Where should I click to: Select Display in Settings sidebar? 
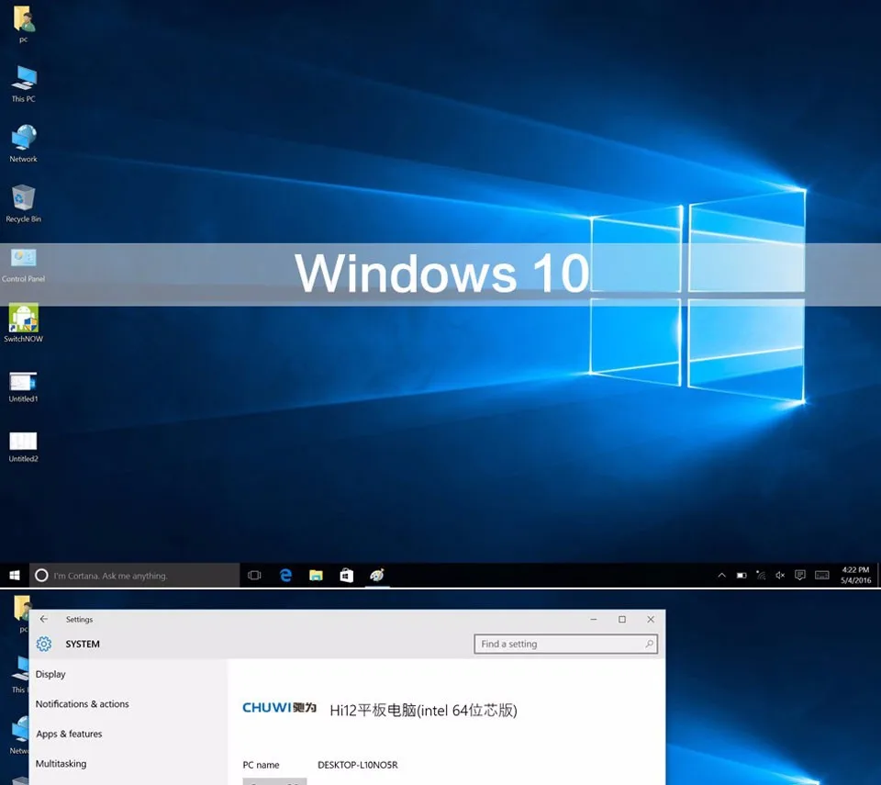(50, 674)
